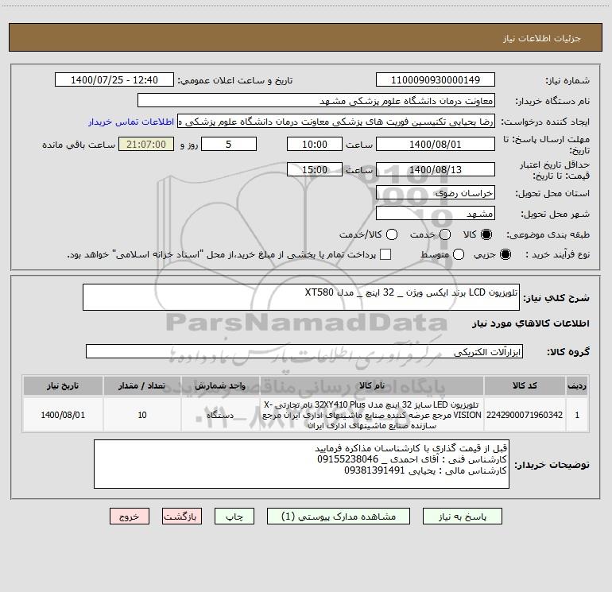Click the تعداد / مقدار column header

click(142, 385)
